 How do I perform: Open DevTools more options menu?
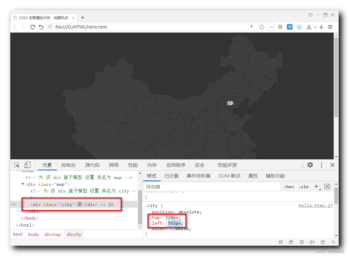tap(321, 165)
